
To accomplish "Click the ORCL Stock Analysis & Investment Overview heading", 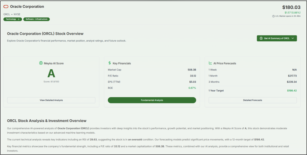I will click(46, 121).
